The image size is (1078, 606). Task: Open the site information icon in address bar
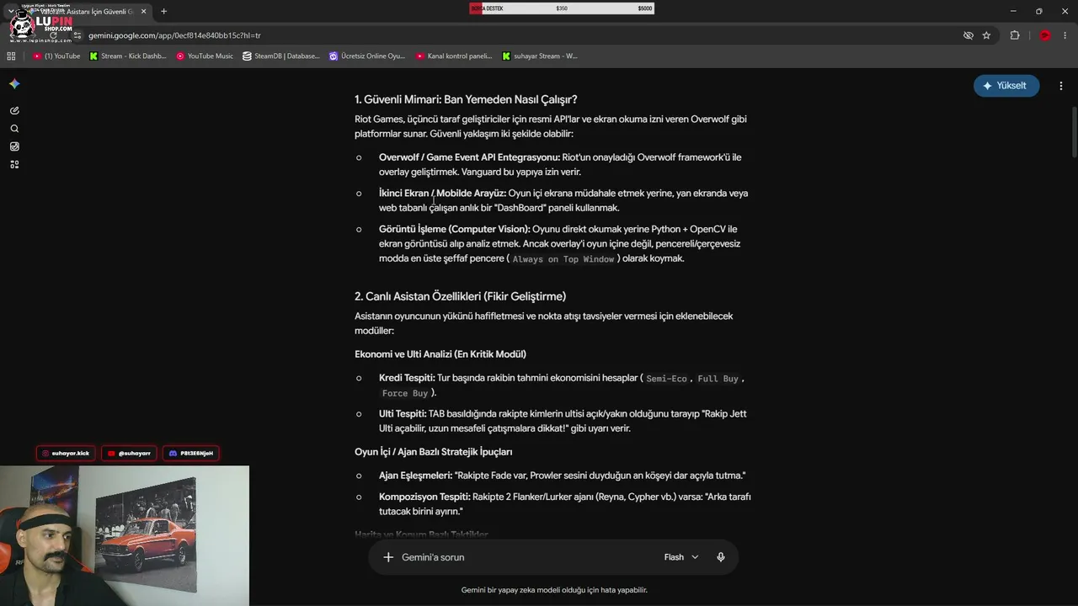[x=77, y=35]
